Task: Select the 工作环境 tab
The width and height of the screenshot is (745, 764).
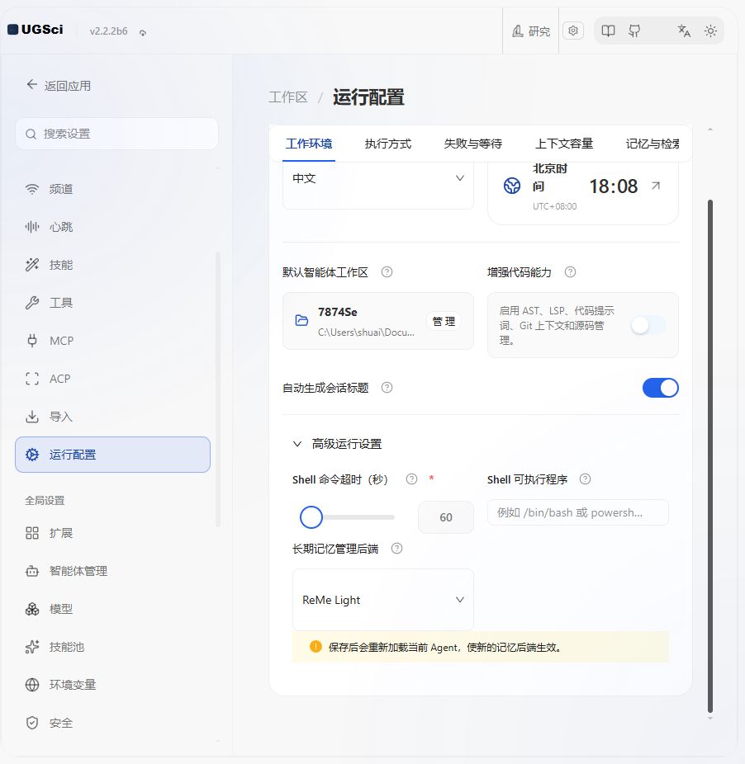Action: coord(309,144)
